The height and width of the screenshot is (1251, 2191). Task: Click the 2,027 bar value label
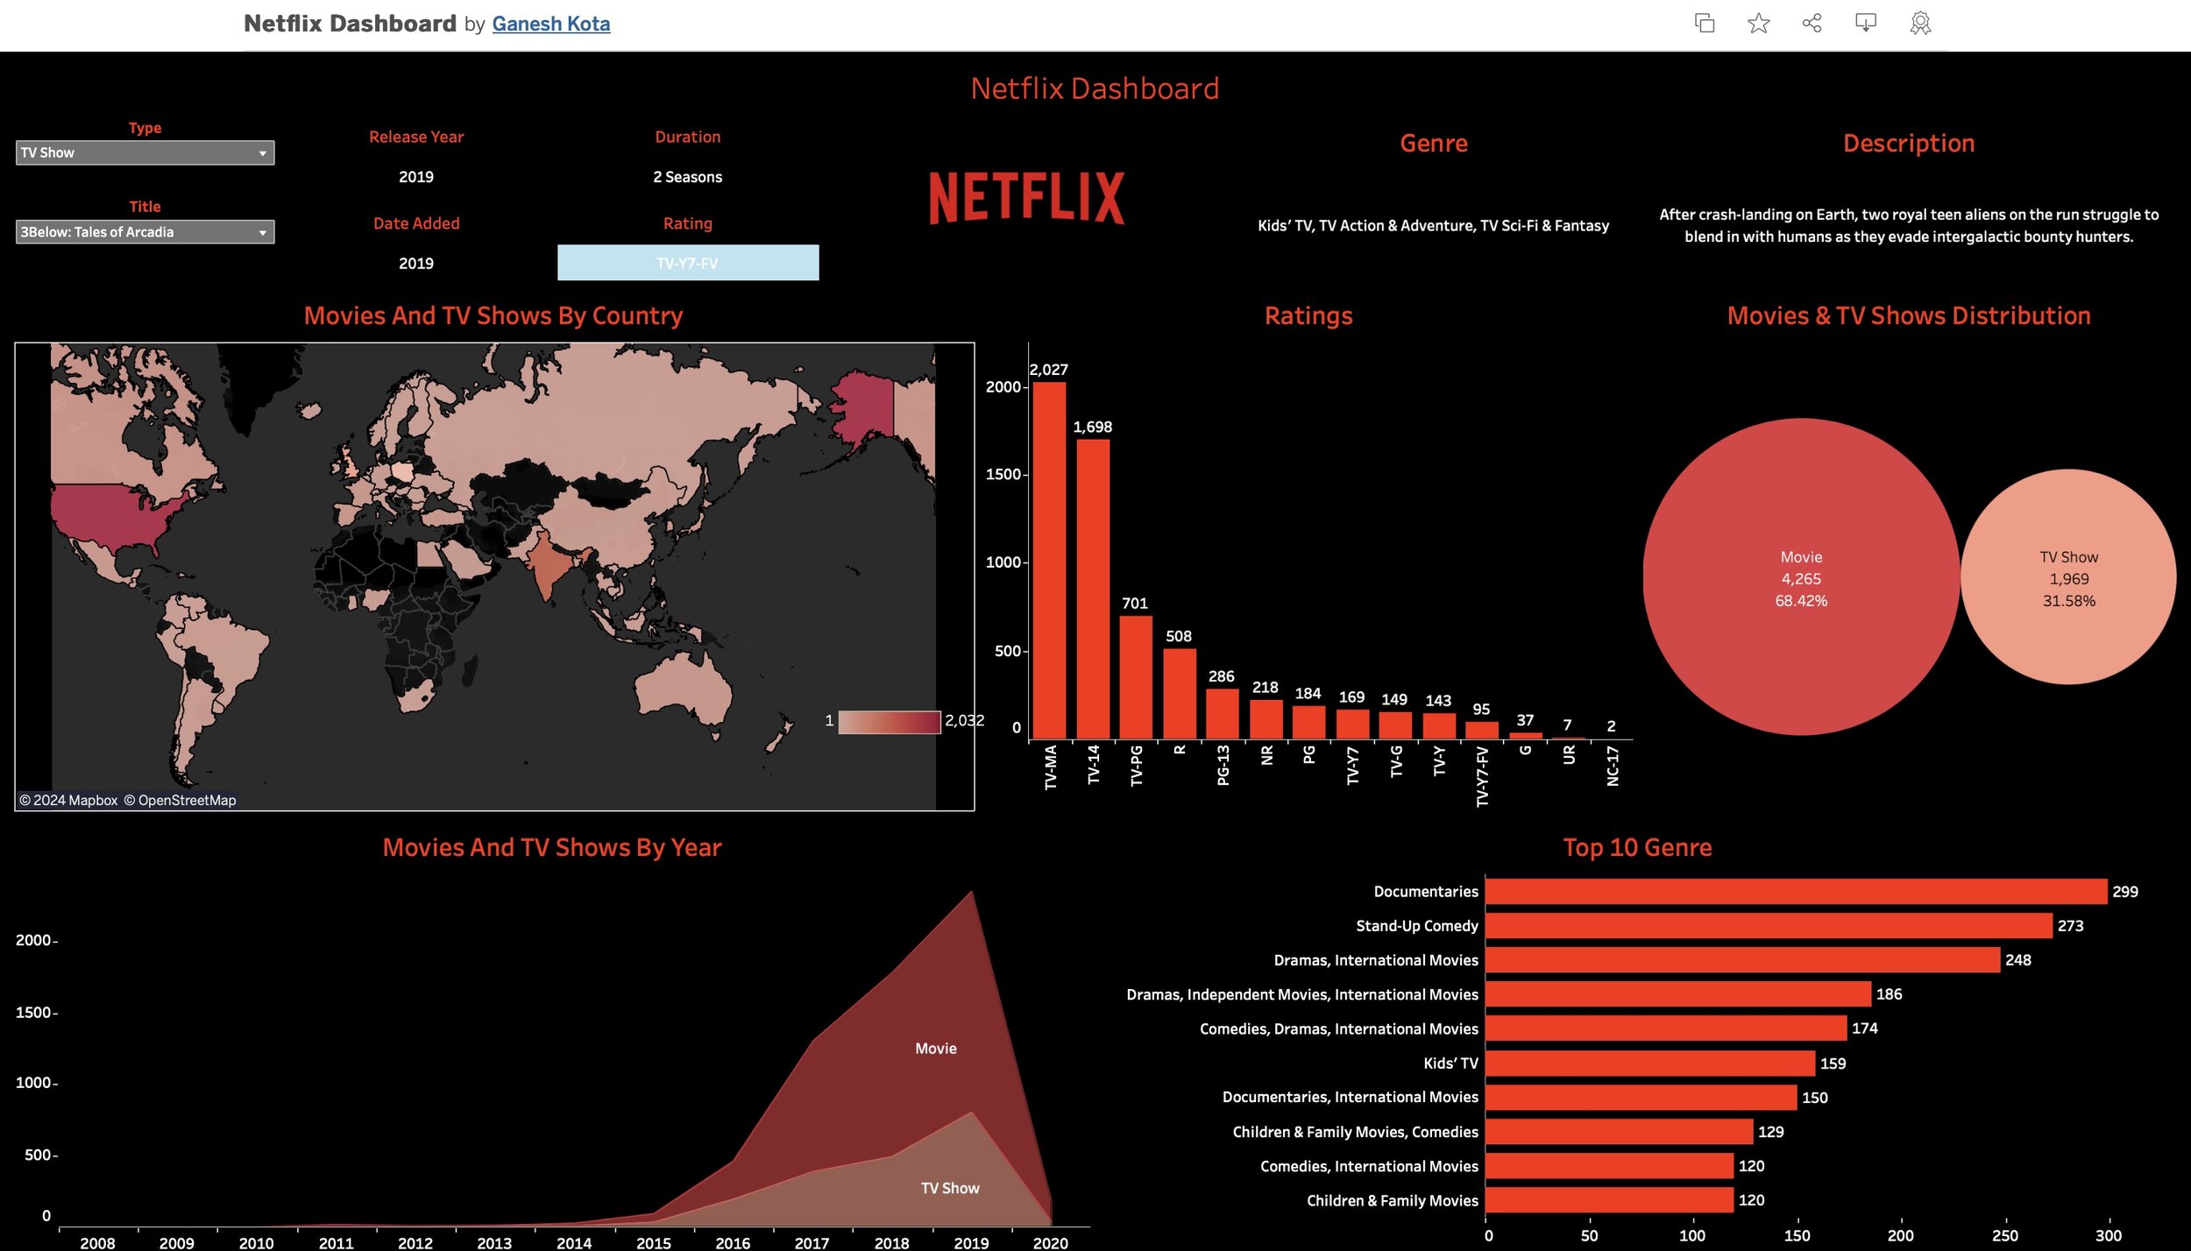1048,370
